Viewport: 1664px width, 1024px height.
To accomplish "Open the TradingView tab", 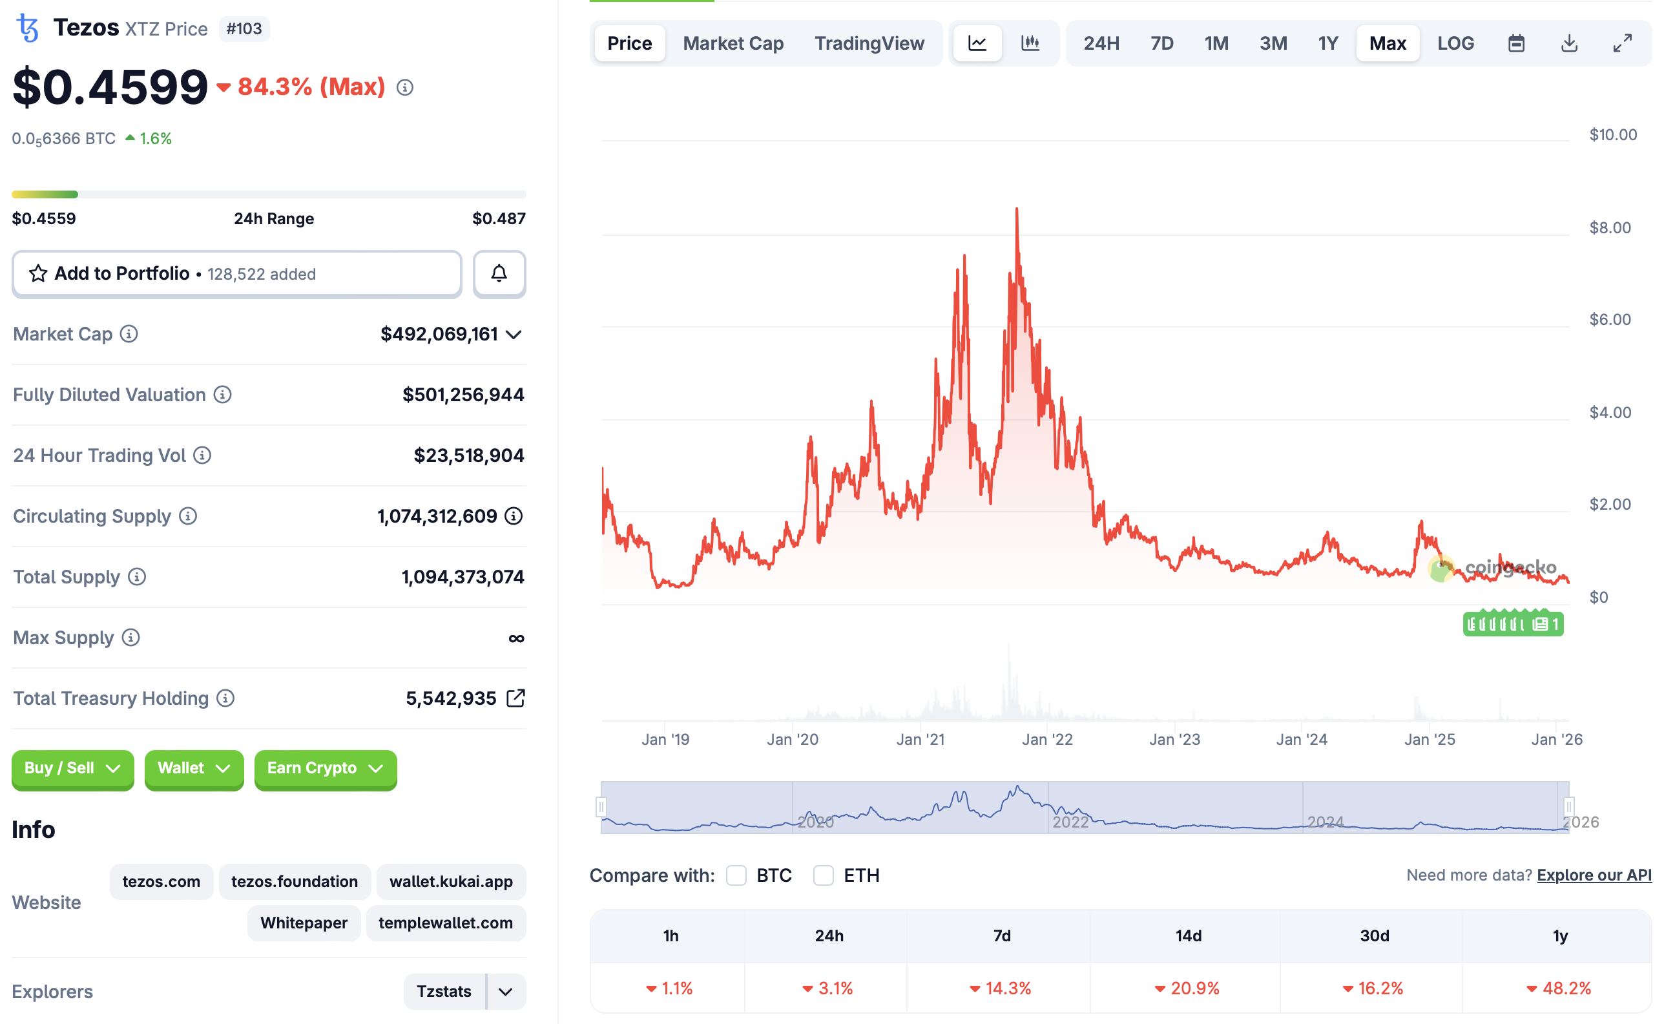I will coord(870,43).
